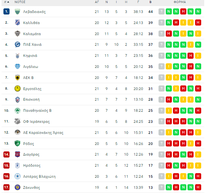Open the Κηφισιά team name link
The image size is (205, 193).
[x=30, y=56]
